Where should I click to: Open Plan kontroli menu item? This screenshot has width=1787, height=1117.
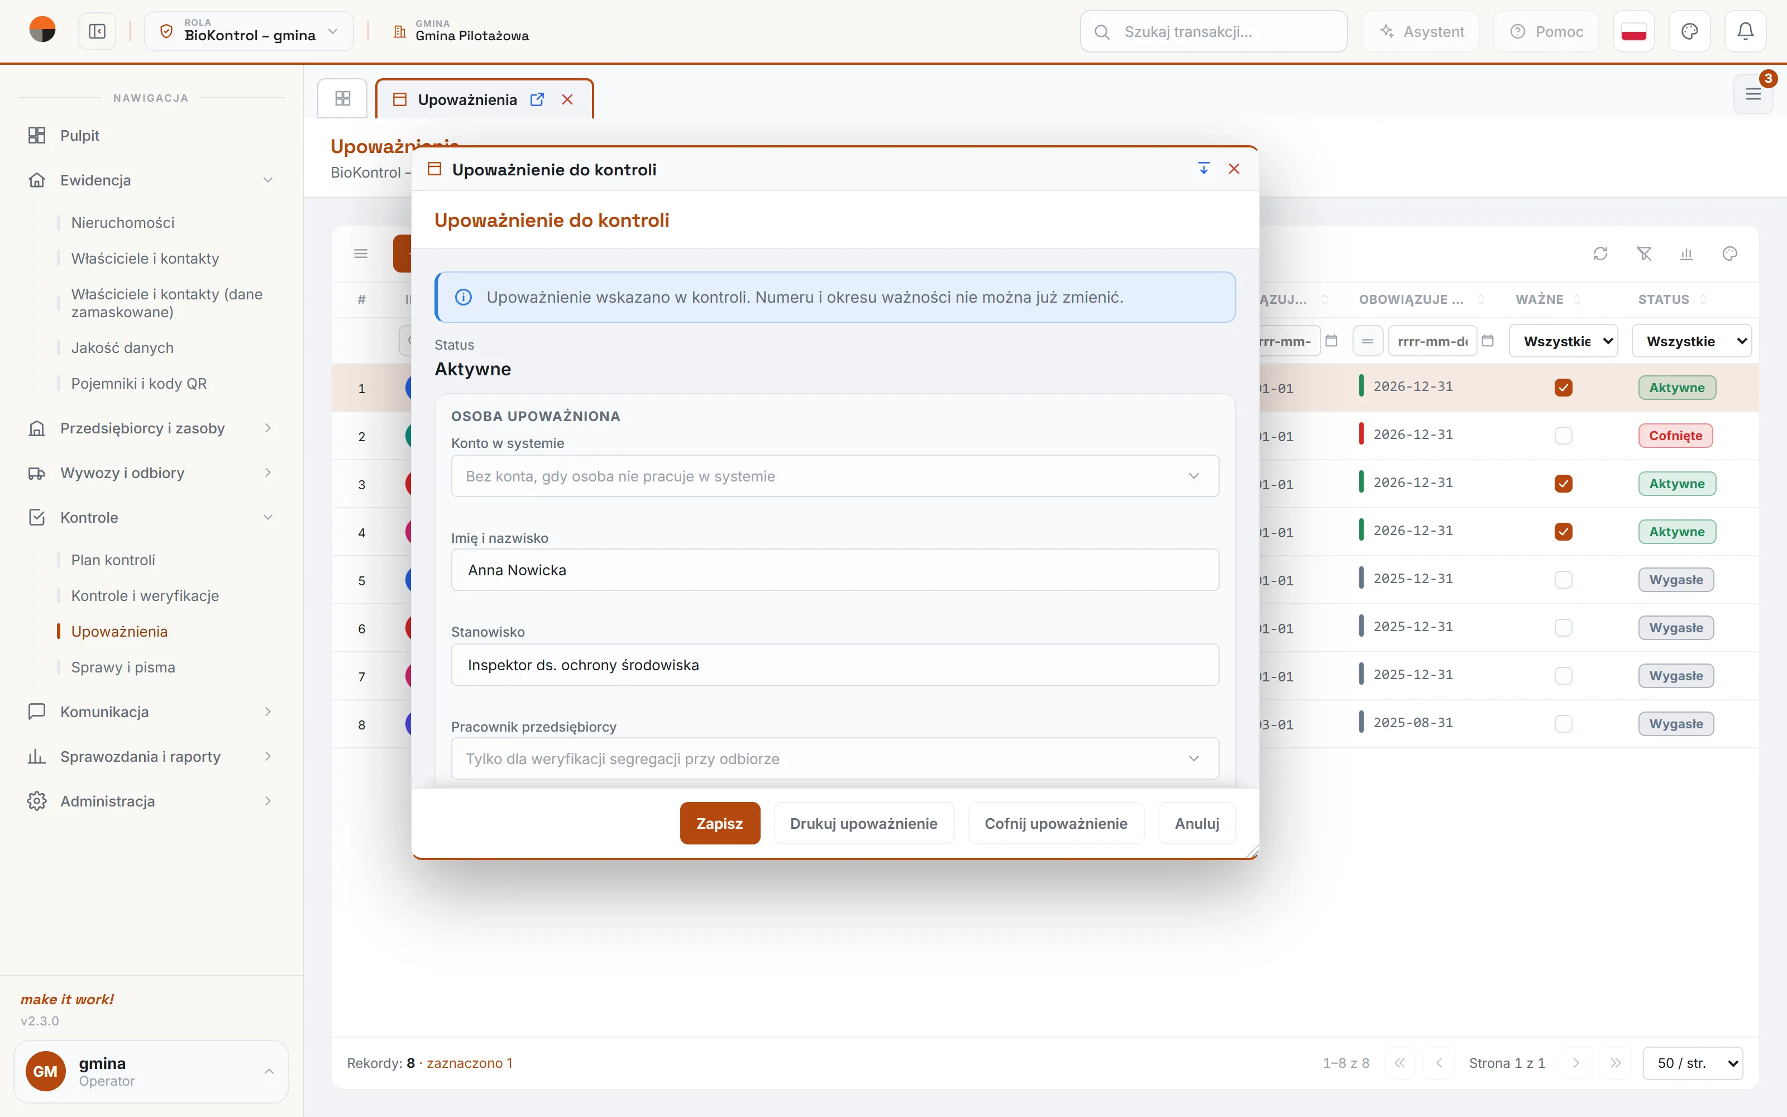click(113, 560)
